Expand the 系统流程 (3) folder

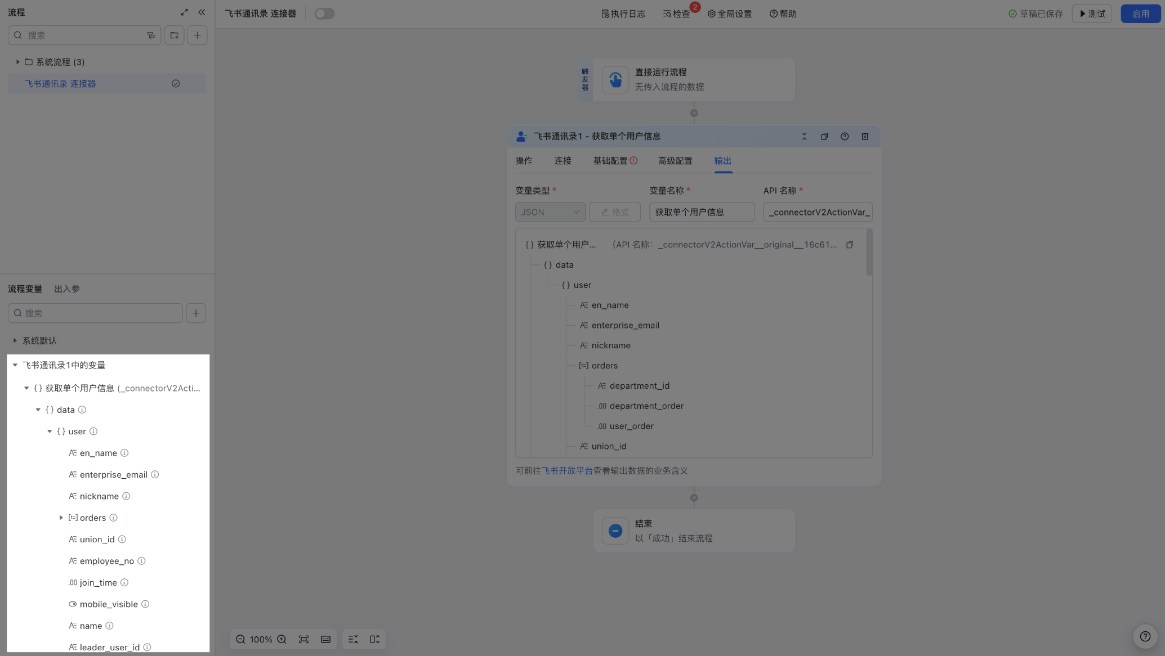17,62
